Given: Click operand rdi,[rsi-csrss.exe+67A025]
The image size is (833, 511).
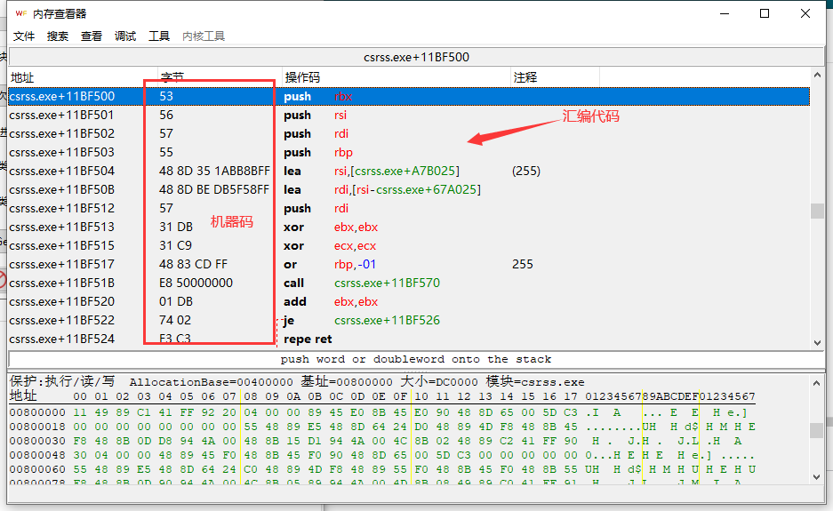Looking at the screenshot, I should pyautogui.click(x=407, y=189).
